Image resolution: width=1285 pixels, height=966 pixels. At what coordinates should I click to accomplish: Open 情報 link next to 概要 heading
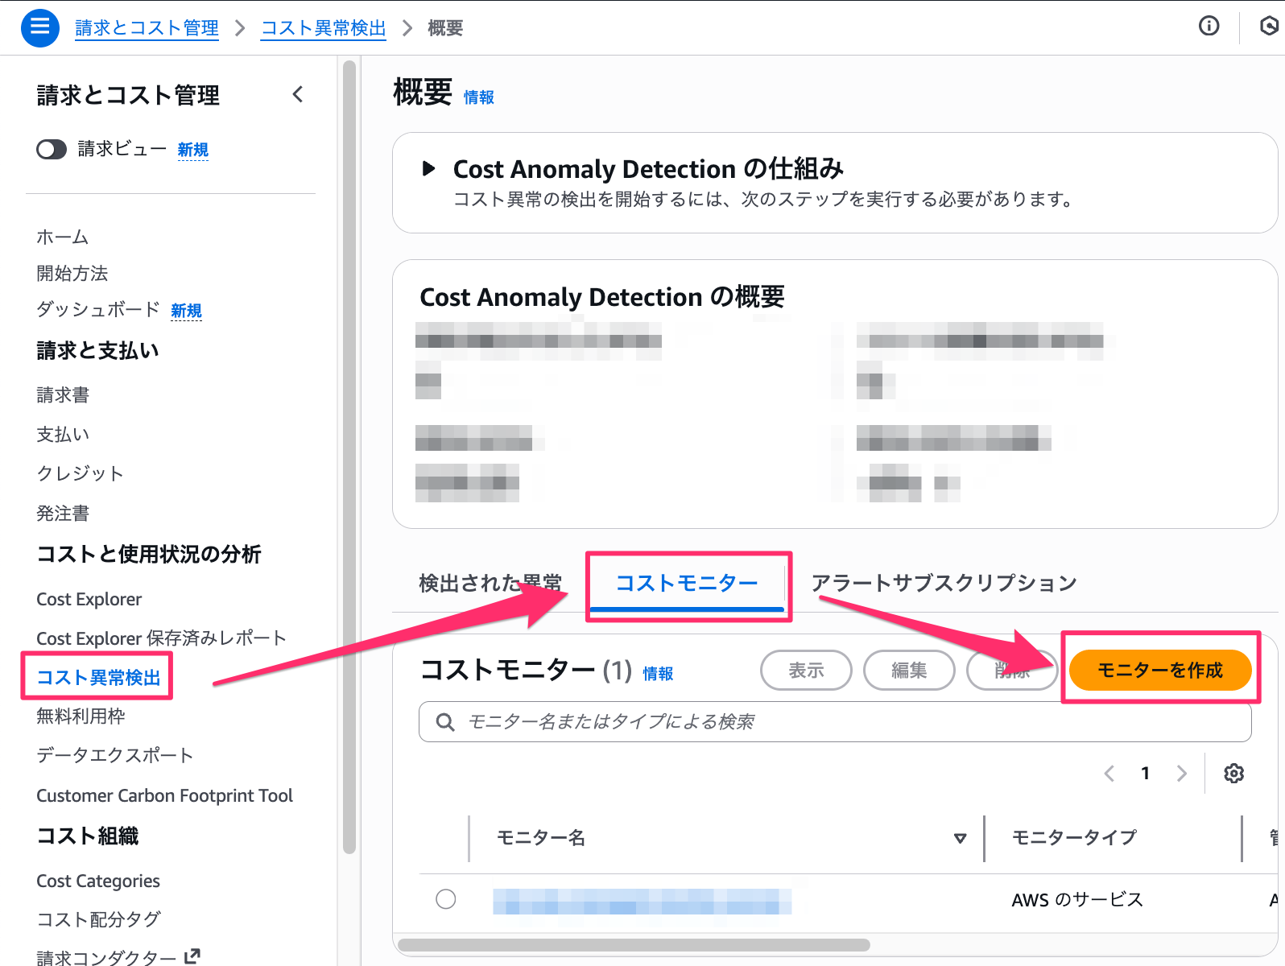(479, 97)
